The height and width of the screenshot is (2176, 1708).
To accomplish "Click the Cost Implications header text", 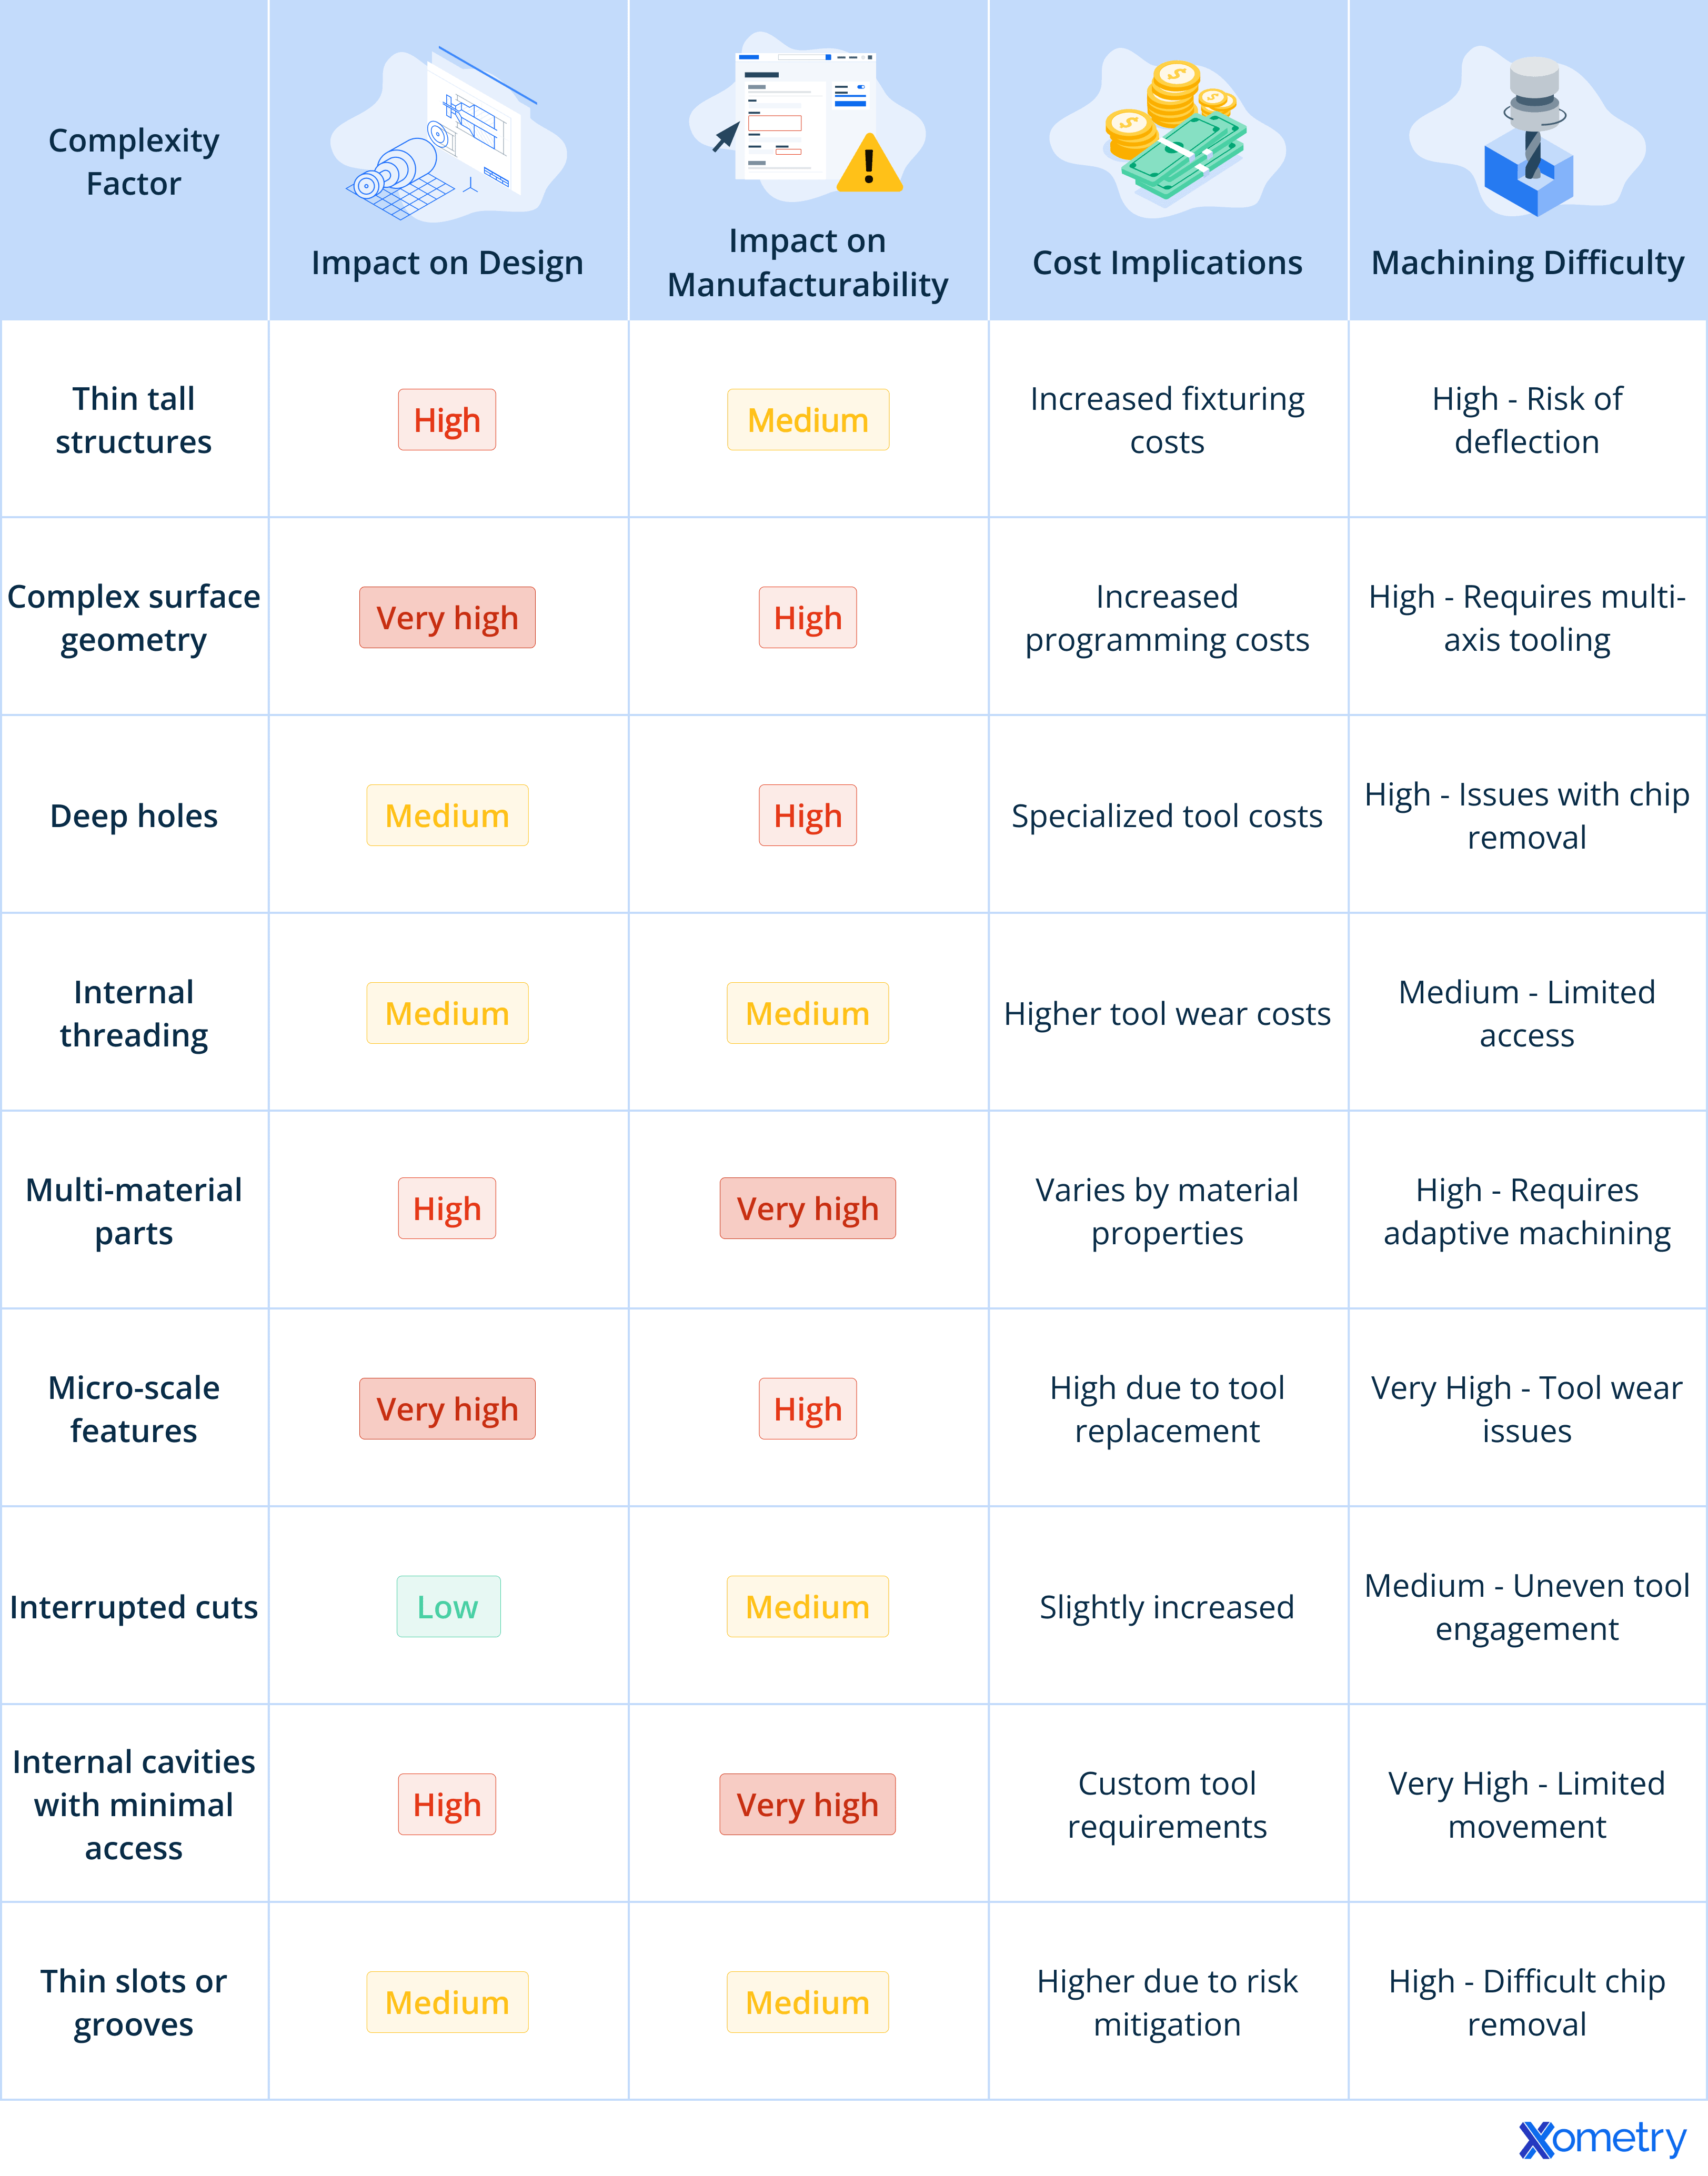I will coord(1168,263).
